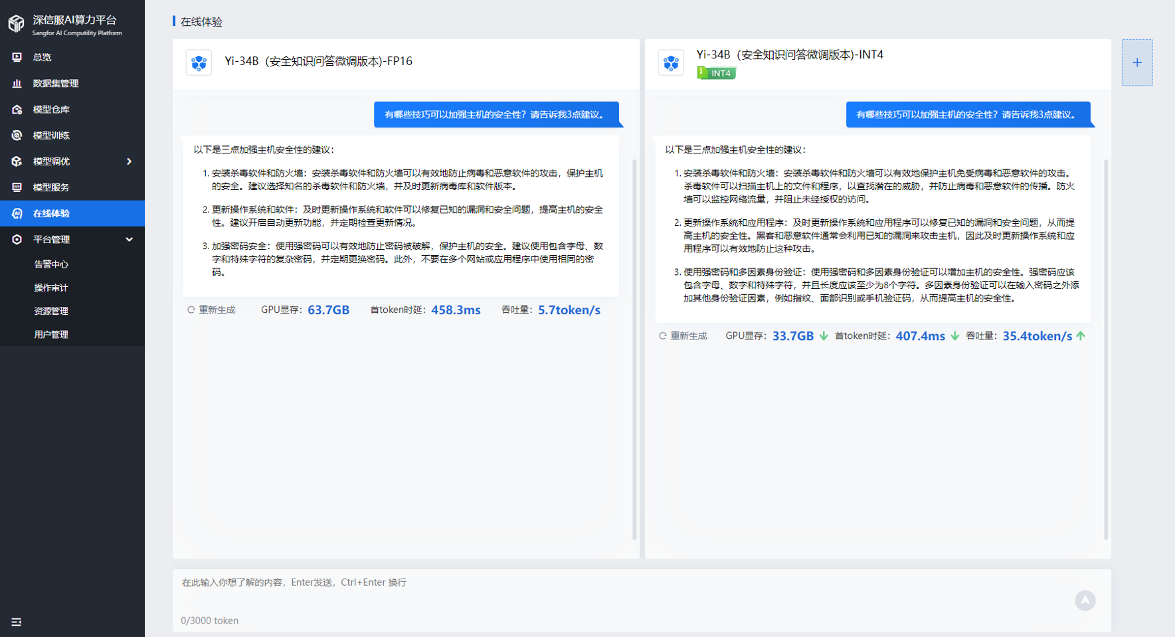
Task: Collapse the 平台管理 submenu chevron
Action: [x=130, y=239]
